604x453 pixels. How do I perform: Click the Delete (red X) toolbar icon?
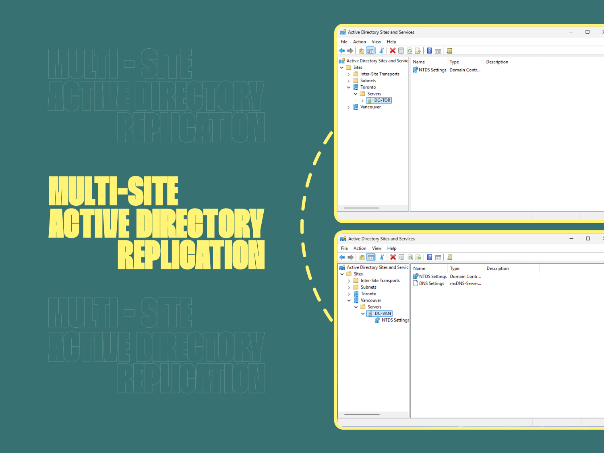(x=393, y=50)
